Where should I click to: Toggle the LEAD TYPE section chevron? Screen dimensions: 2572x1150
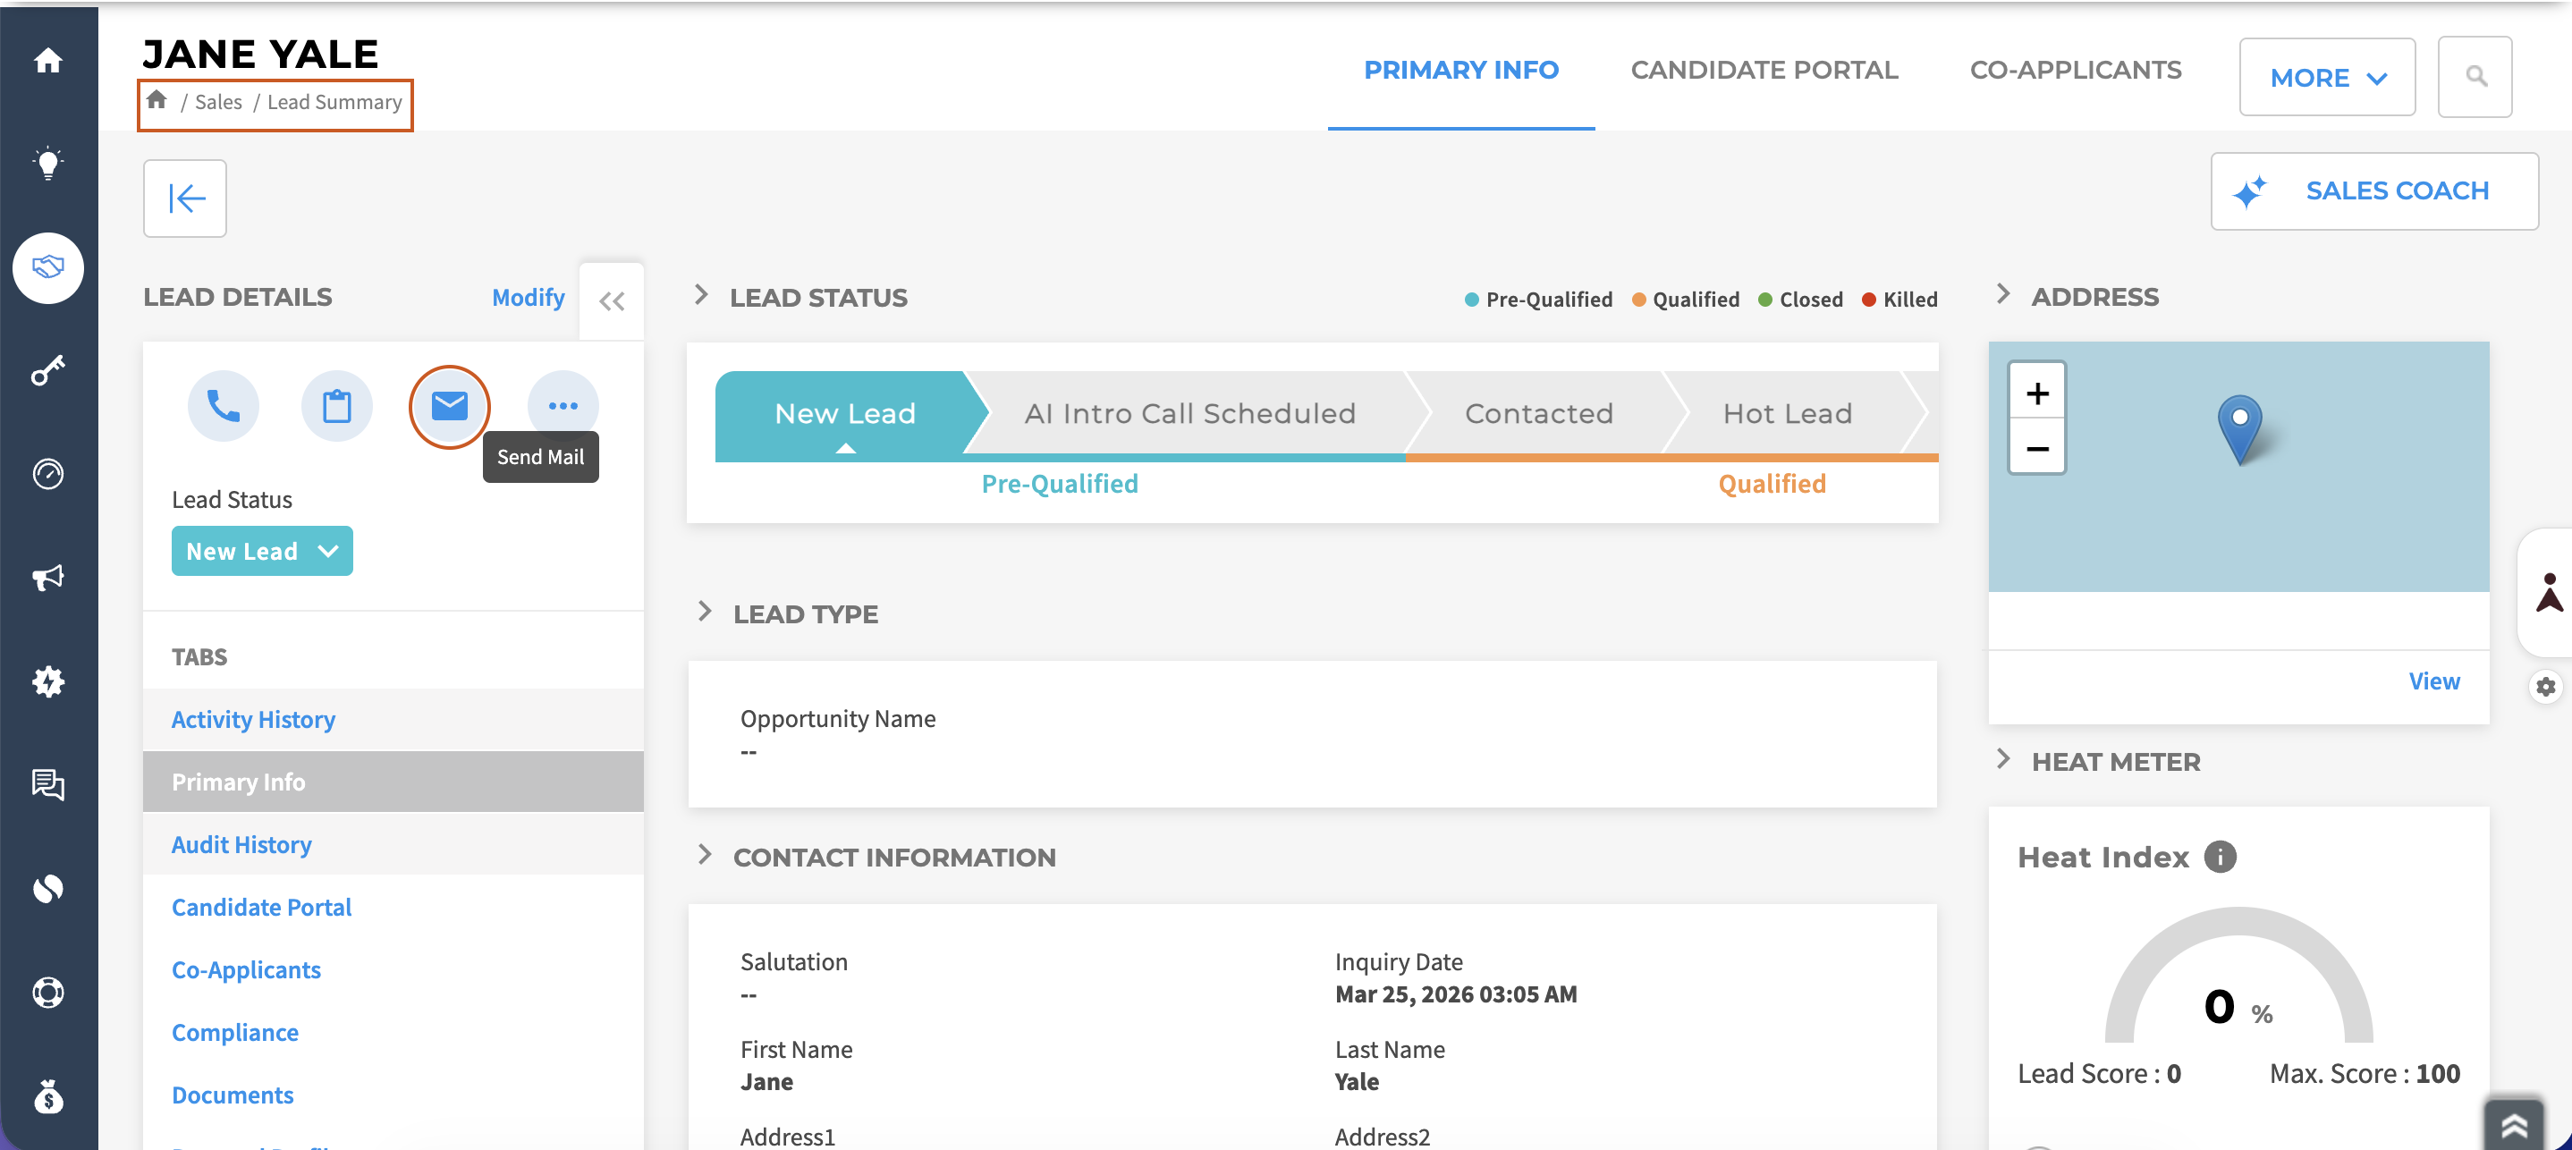tap(705, 611)
